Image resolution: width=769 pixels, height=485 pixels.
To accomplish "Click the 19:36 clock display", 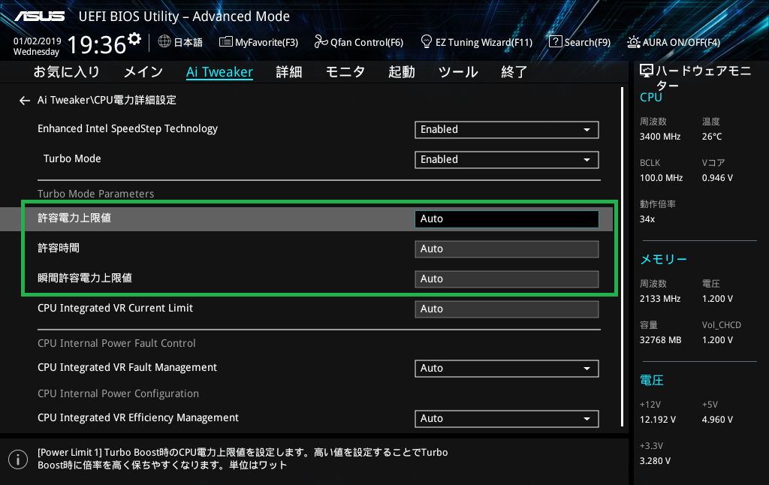I will (97, 45).
